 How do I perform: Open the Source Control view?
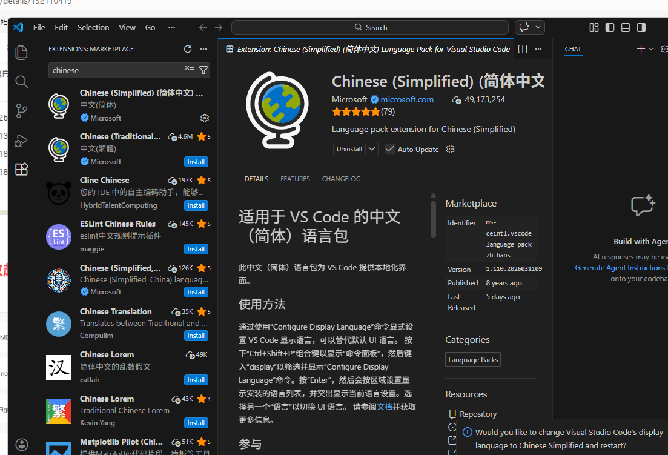pyautogui.click(x=21, y=111)
